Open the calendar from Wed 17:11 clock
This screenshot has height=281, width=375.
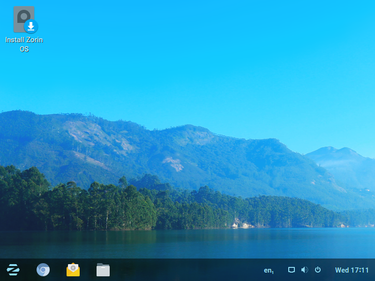pos(352,270)
